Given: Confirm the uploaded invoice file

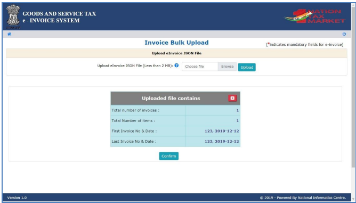Looking at the screenshot, I should click(x=169, y=156).
